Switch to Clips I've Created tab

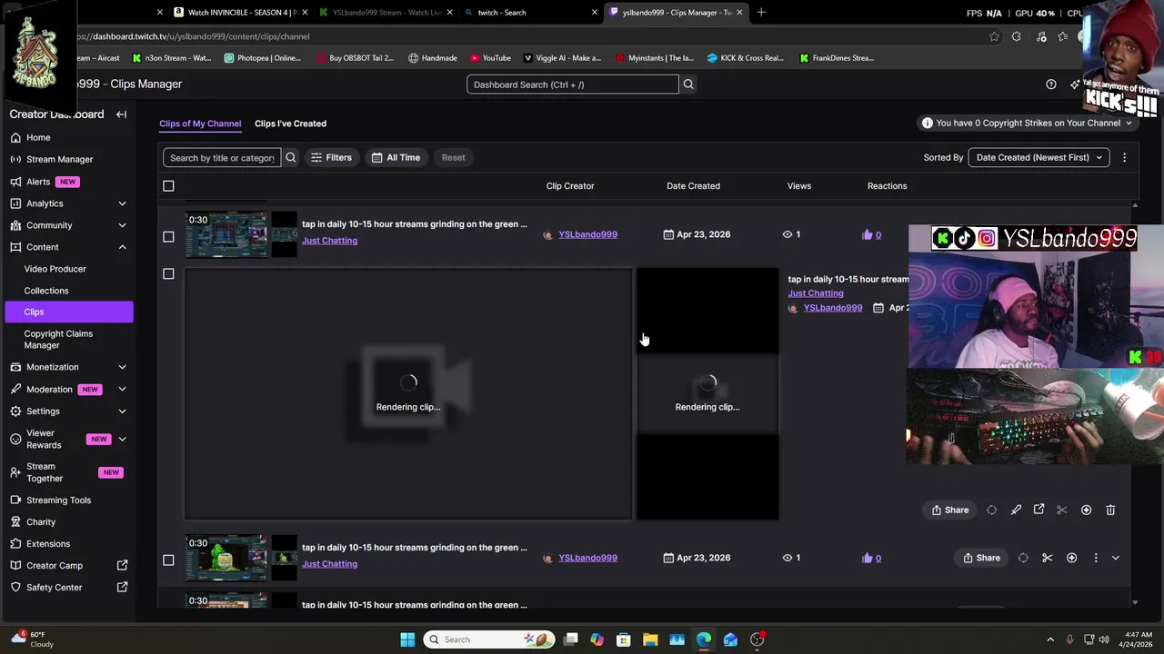(x=290, y=124)
